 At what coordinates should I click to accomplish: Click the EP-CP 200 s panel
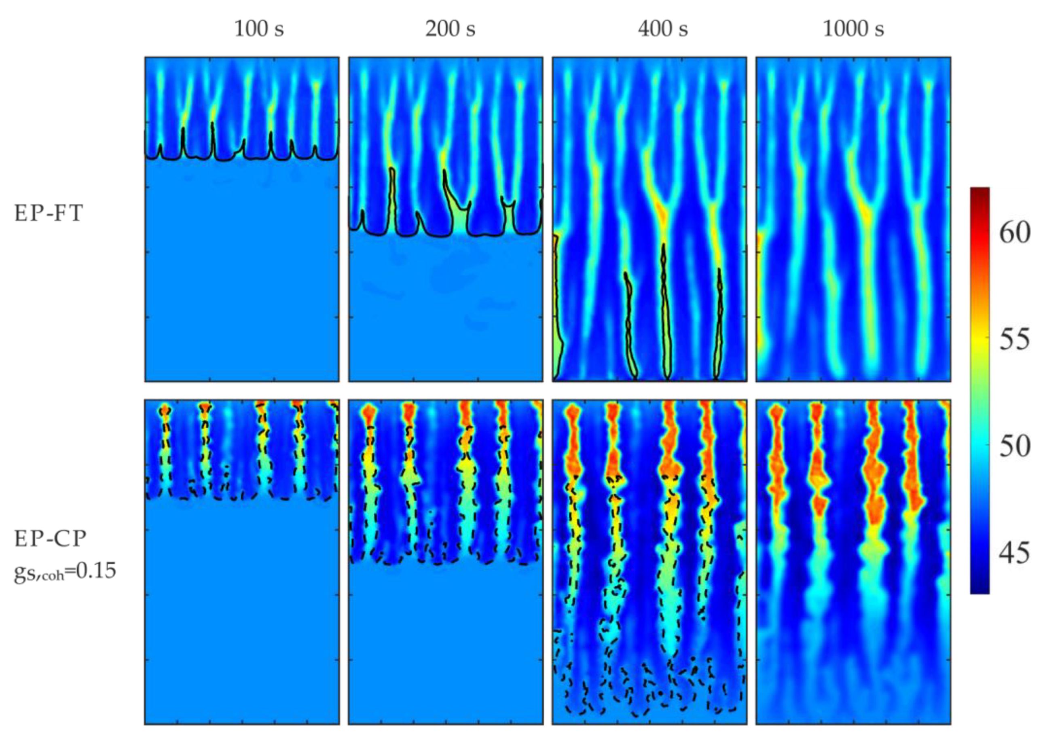coord(446,562)
